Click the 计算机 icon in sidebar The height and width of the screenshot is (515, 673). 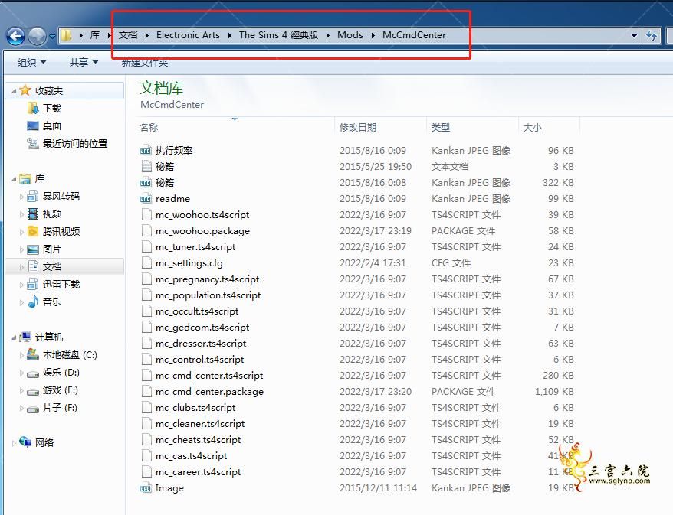[25, 337]
